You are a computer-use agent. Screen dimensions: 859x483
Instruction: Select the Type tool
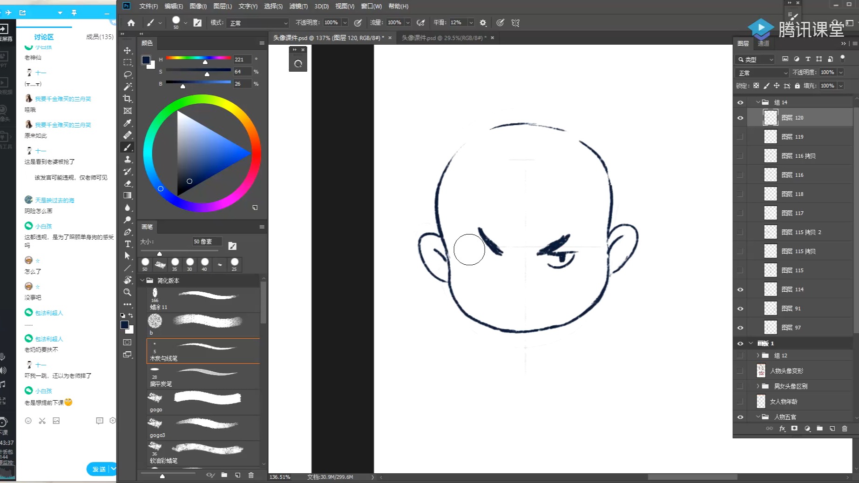click(127, 244)
